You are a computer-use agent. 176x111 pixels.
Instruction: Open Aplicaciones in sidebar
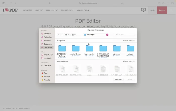pyautogui.click(x=47, y=37)
